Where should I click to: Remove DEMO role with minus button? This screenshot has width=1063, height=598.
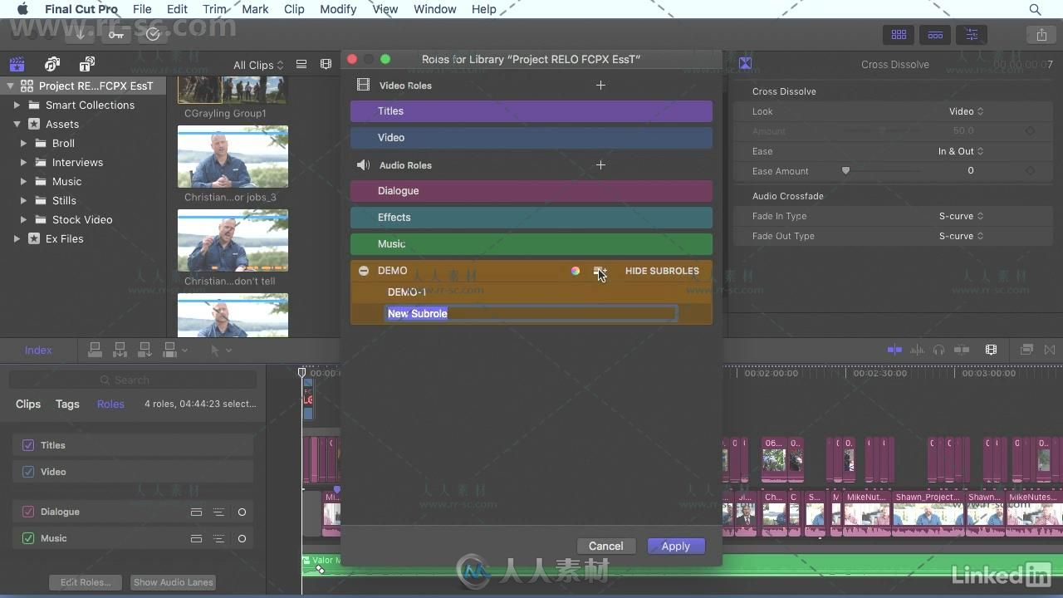click(x=364, y=271)
